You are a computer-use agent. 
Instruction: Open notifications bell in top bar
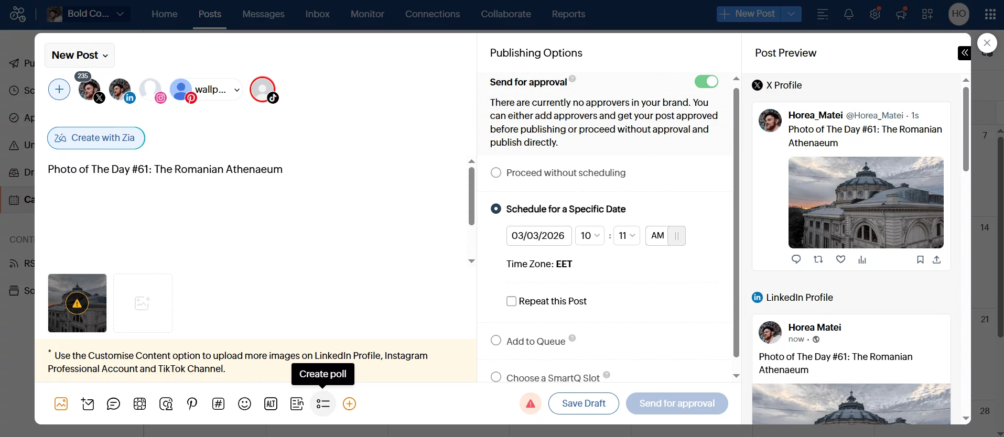pos(849,14)
